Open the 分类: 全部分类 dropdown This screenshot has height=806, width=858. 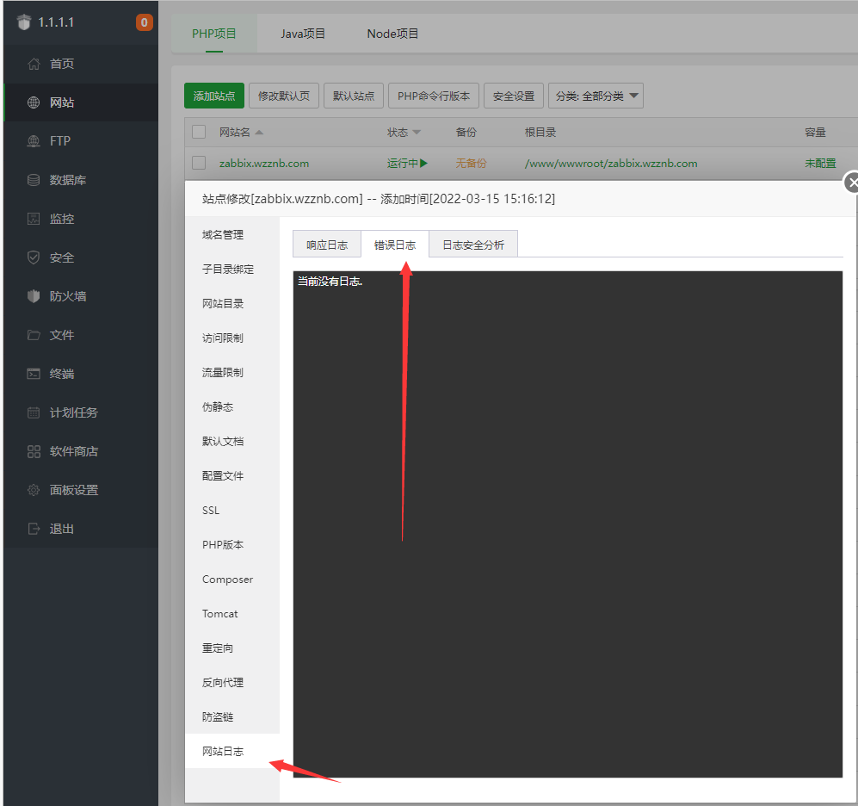coord(596,96)
